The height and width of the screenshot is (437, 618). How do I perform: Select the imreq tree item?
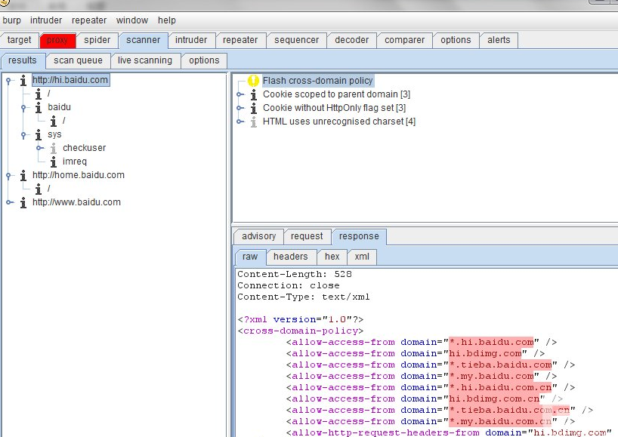coord(75,162)
